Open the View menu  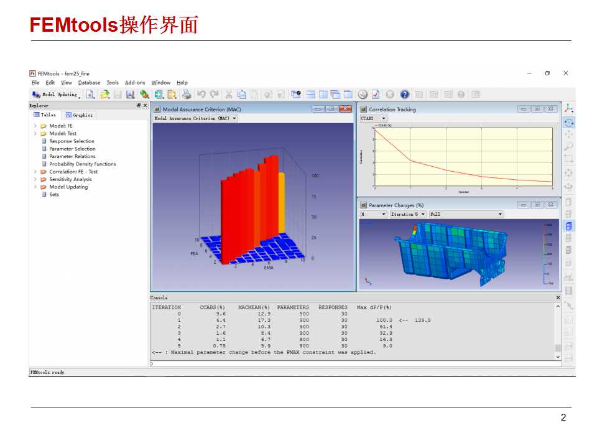[x=67, y=83]
